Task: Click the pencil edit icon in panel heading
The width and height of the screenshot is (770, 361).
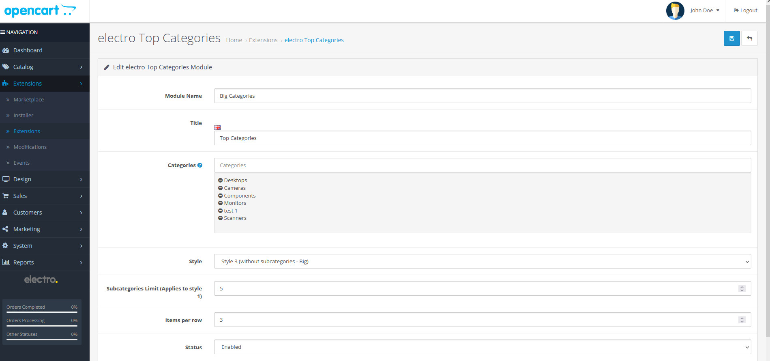Action: click(107, 67)
